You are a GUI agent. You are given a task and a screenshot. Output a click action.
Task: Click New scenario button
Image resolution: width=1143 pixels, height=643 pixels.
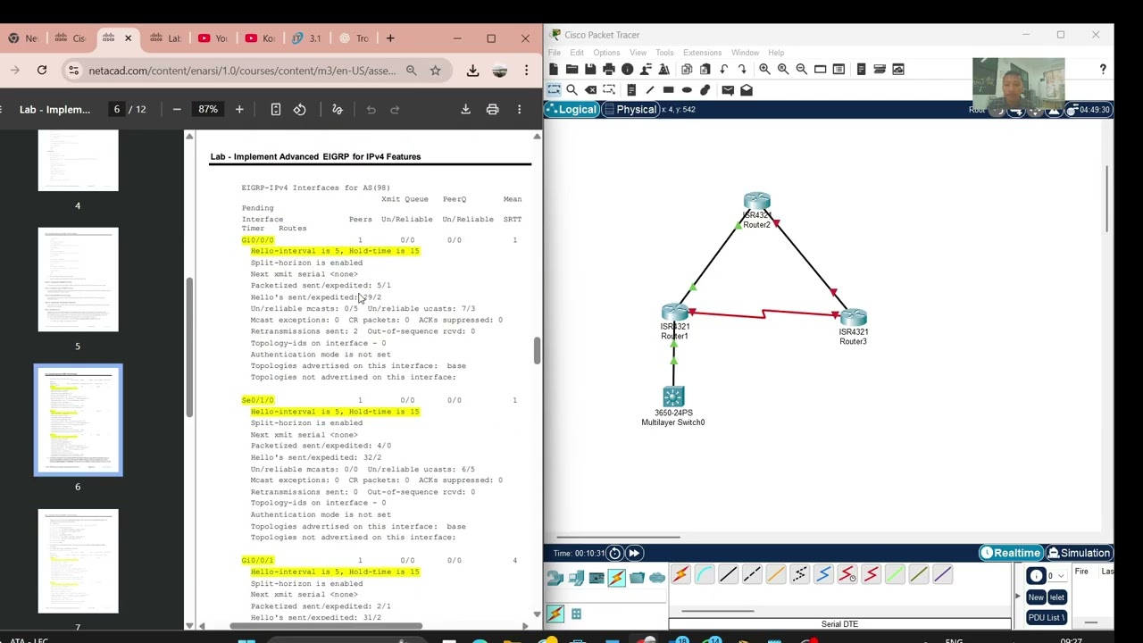coord(1036,597)
